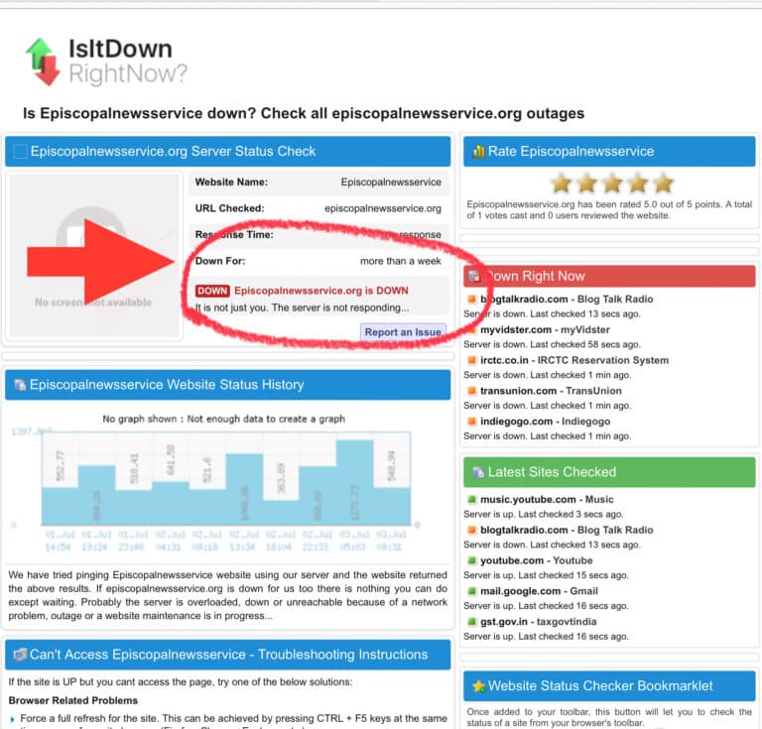Open the irctc.co.in down site link
Image resolution: width=762 pixels, height=729 pixels.
click(x=573, y=360)
